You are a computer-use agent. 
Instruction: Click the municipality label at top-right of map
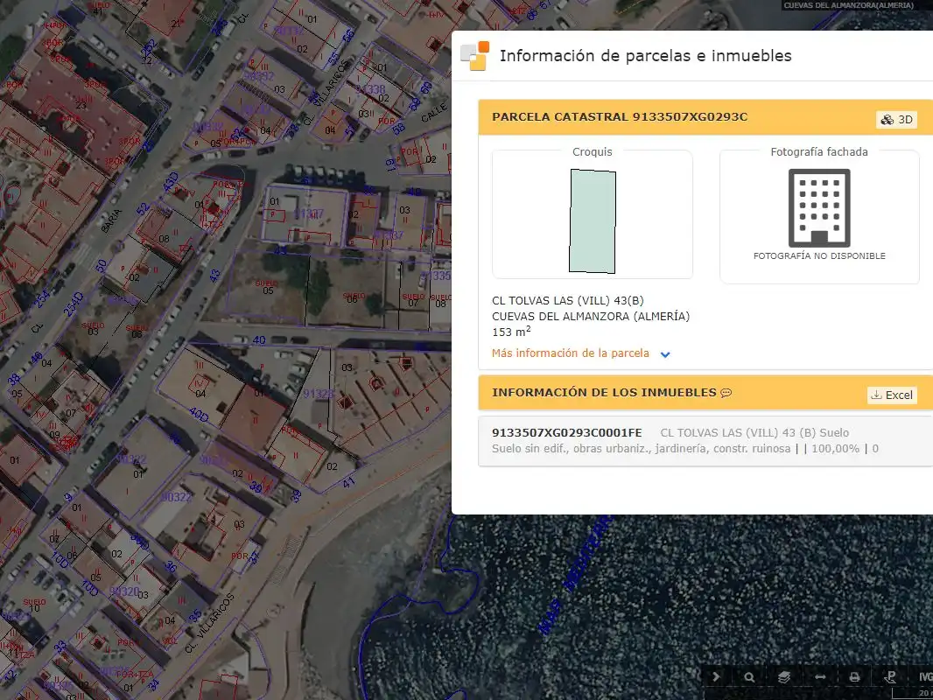pos(848,5)
